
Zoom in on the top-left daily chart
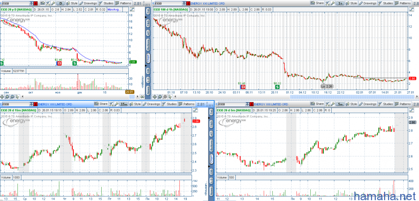click(7, 97)
